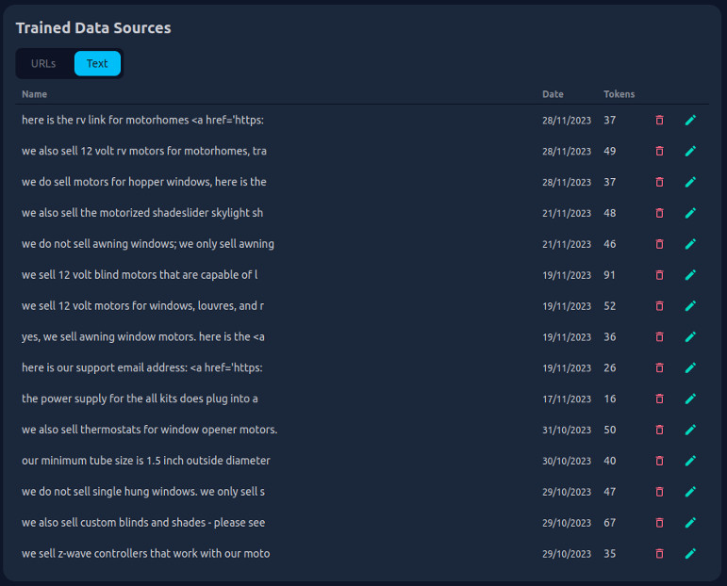Edit the '12 volt blind motors' entry
727x586 pixels.
(690, 275)
